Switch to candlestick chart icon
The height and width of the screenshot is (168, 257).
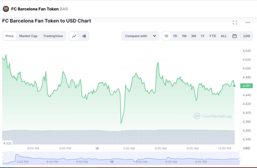(84, 36)
